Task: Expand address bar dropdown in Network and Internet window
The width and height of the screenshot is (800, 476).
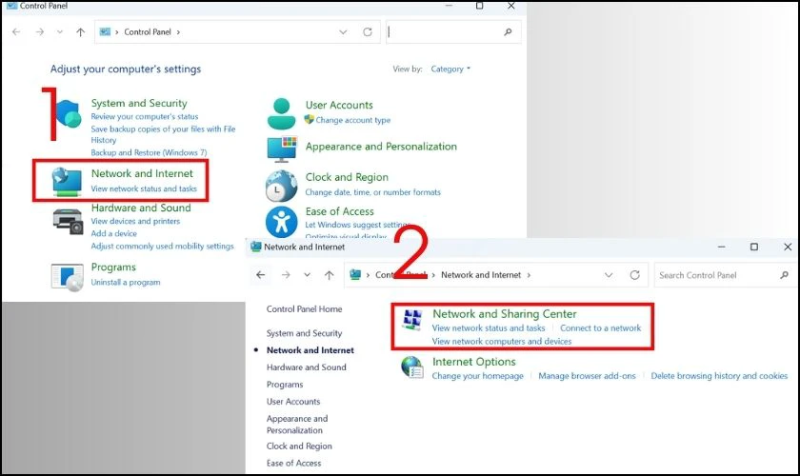Action: (x=610, y=275)
